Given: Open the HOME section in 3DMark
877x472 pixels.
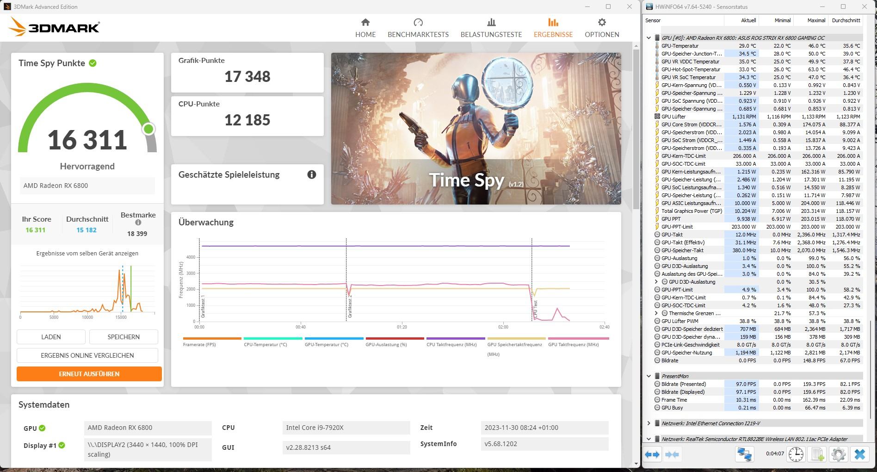Looking at the screenshot, I should tap(365, 28).
